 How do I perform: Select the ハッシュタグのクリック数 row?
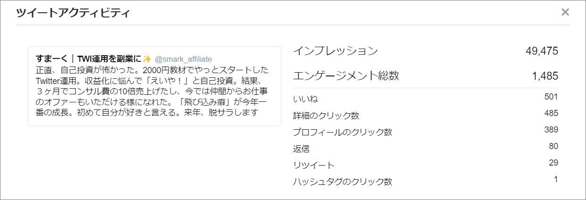point(426,181)
